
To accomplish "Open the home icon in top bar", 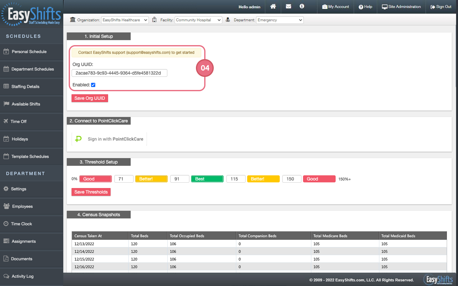I will (x=273, y=6).
